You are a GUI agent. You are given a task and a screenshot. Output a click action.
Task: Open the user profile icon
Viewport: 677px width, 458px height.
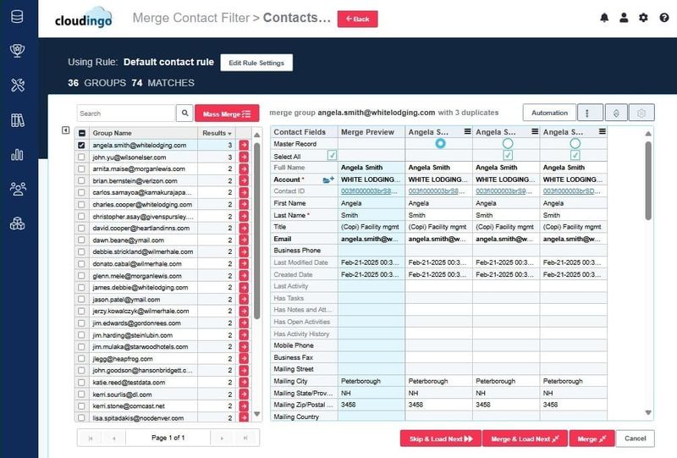pos(624,18)
